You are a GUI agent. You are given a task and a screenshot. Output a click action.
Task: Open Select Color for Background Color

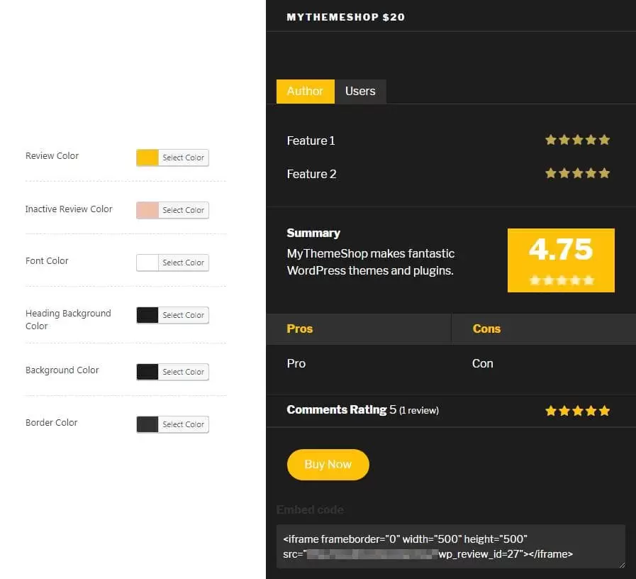183,372
